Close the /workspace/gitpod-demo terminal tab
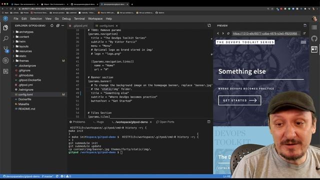Viewport: 320px width, 180px height. click(x=150, y=122)
